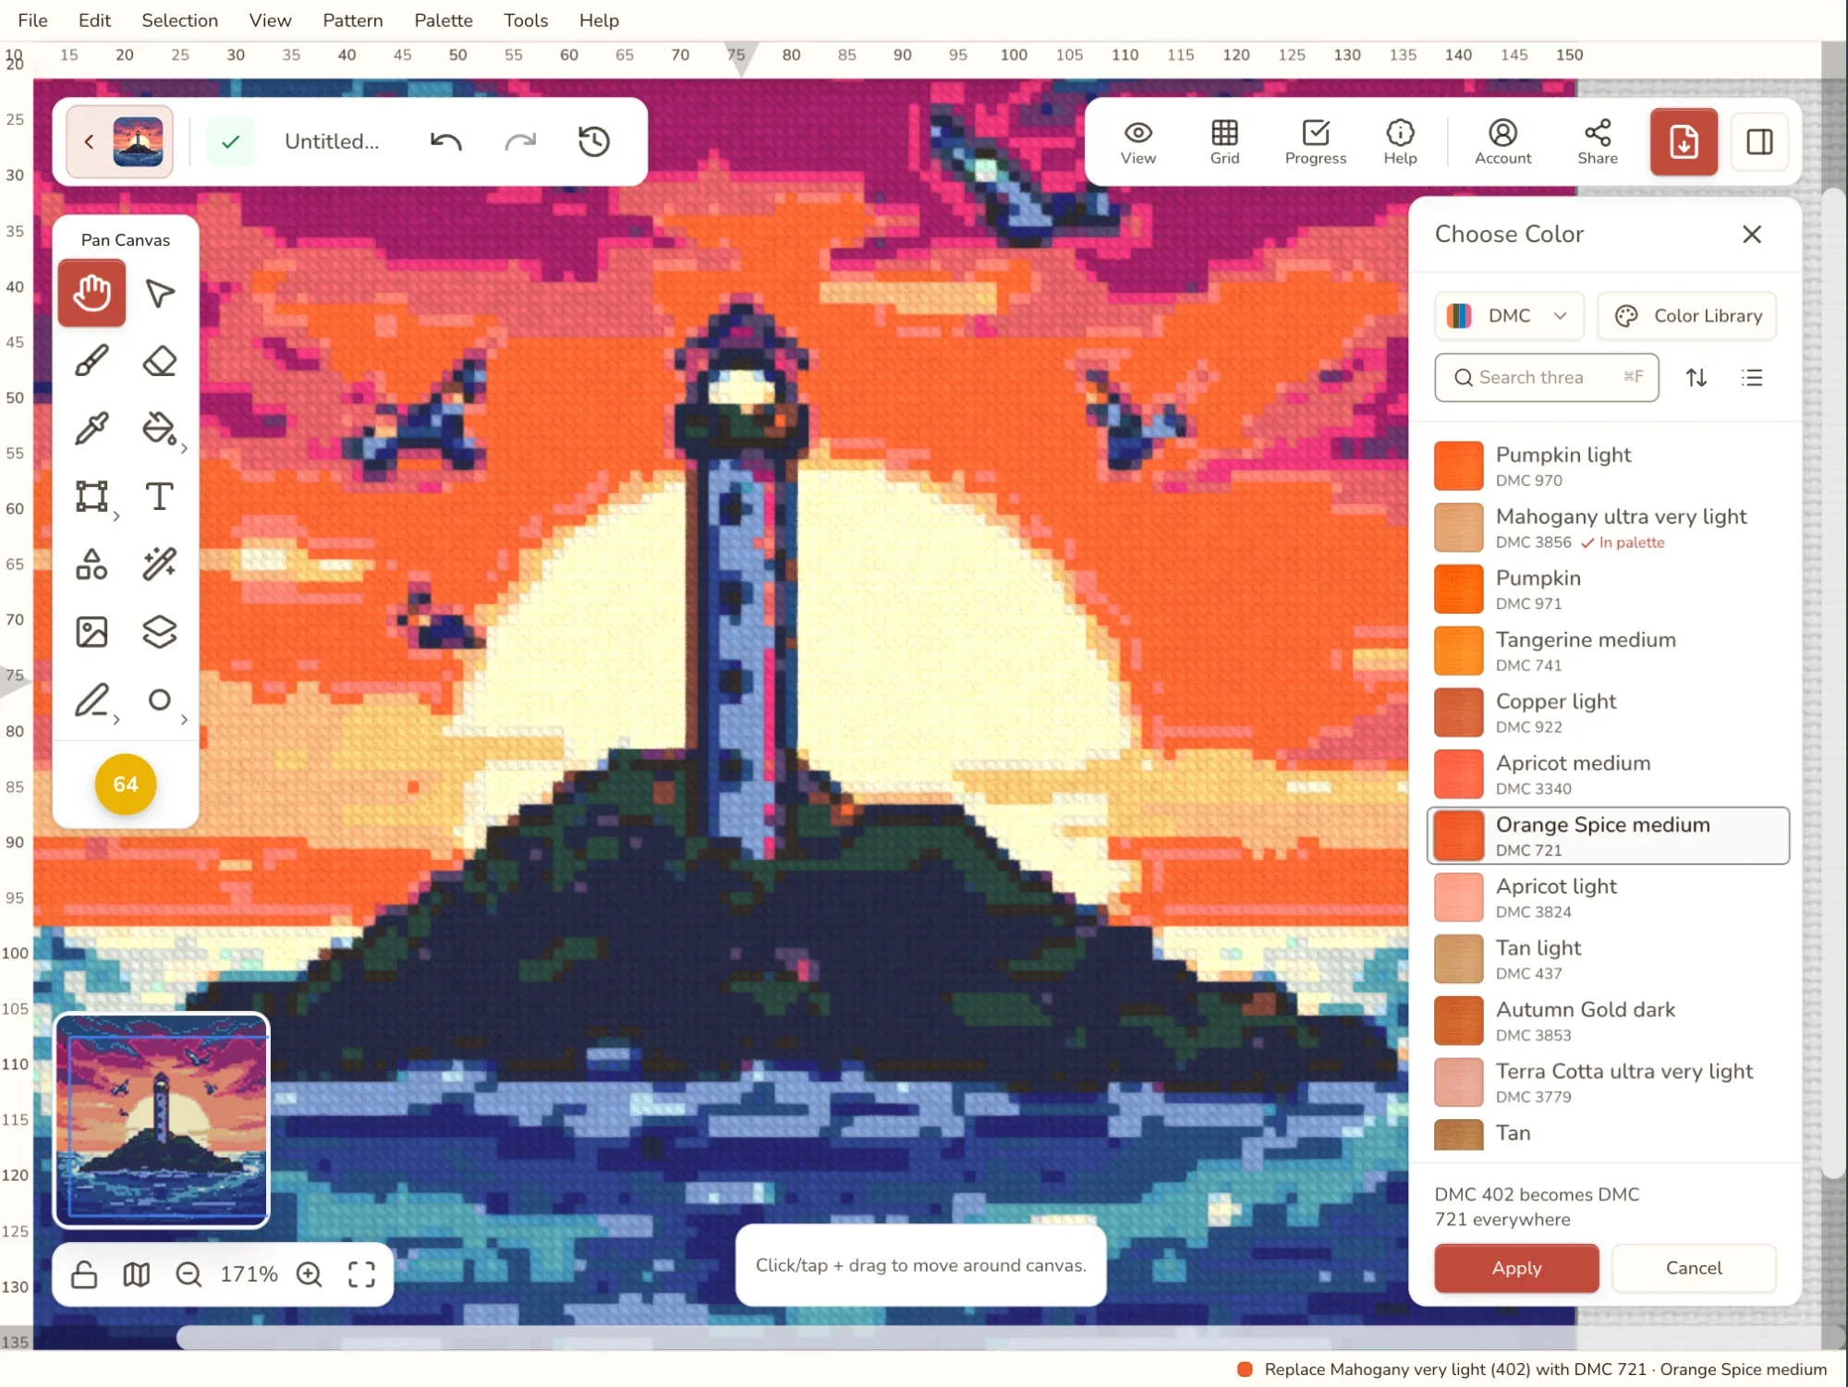
Task: Open the sort order arrows
Action: 1696,377
